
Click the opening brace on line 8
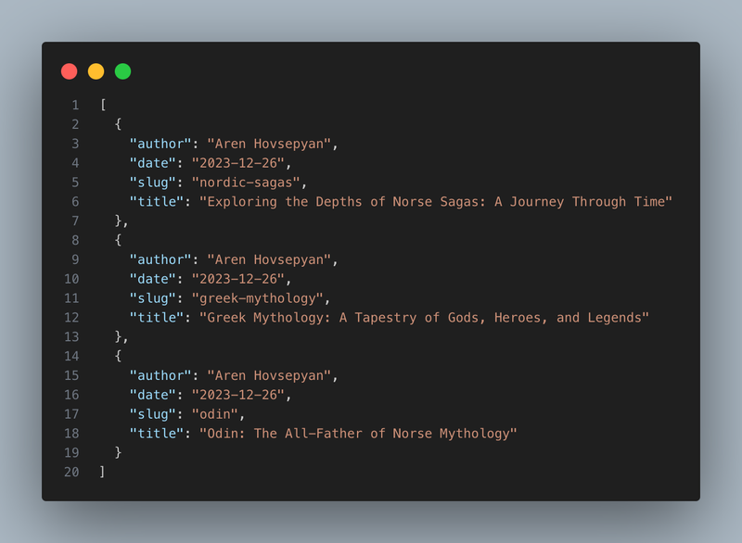point(119,240)
